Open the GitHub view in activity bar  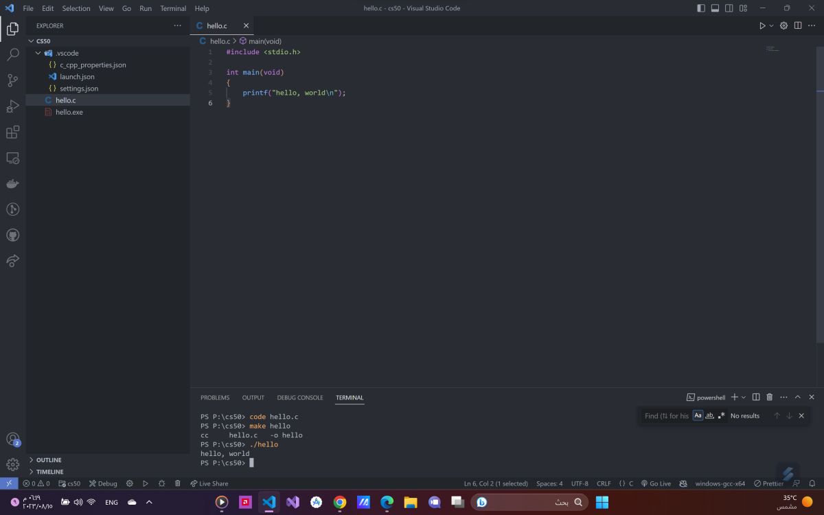tap(12, 235)
